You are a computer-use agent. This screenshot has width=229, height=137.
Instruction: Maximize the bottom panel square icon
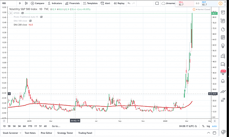(x=214, y=133)
